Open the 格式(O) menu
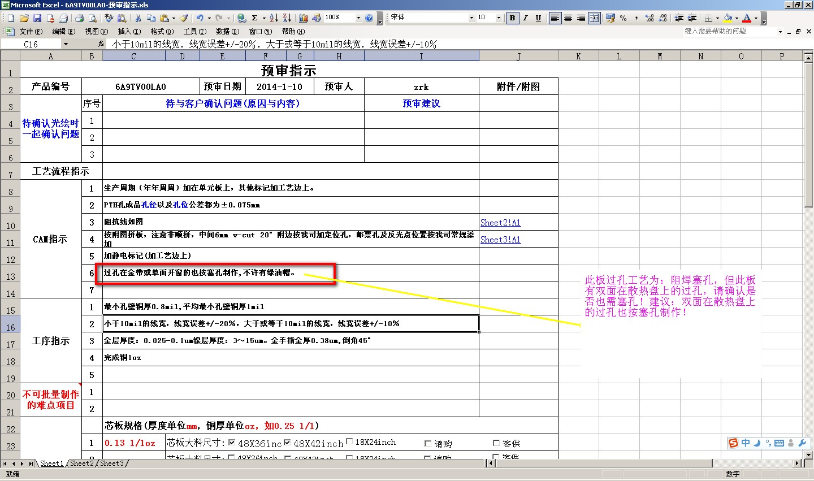 point(162,31)
